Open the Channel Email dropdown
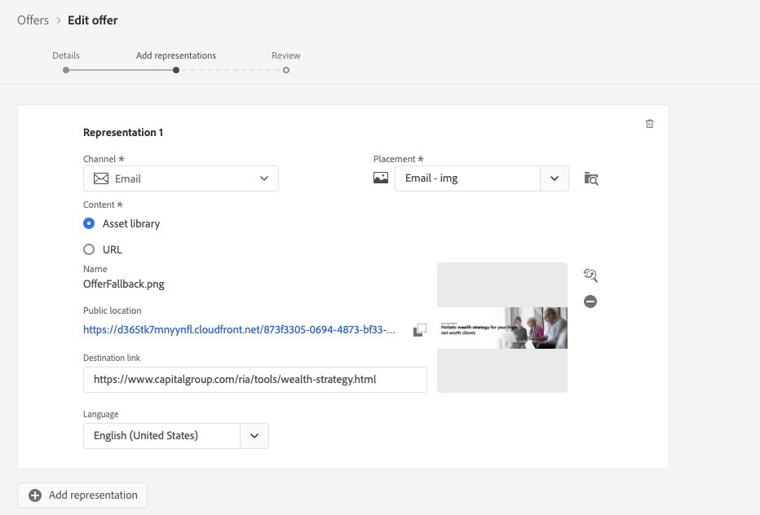 click(x=181, y=178)
